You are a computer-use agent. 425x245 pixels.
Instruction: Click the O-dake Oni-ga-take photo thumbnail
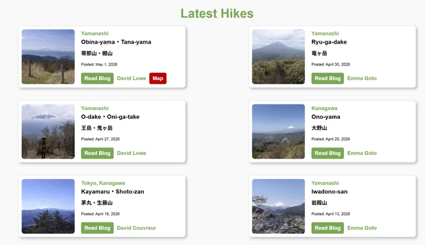pyautogui.click(x=48, y=131)
